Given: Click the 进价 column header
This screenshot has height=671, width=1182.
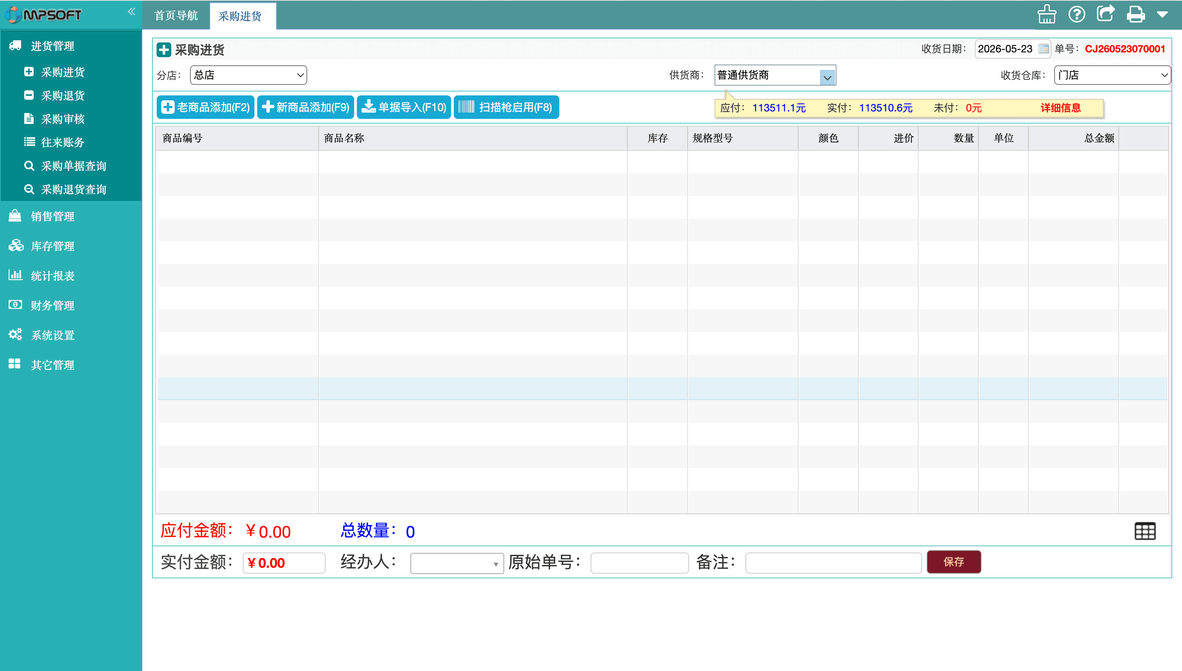Looking at the screenshot, I should point(888,138).
